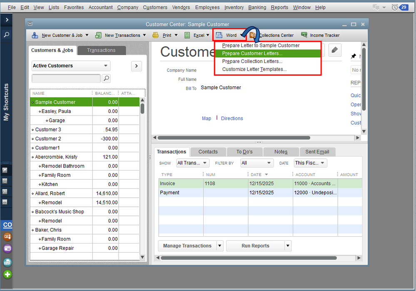Select the Invoice 1108 transaction row

(x=260, y=183)
